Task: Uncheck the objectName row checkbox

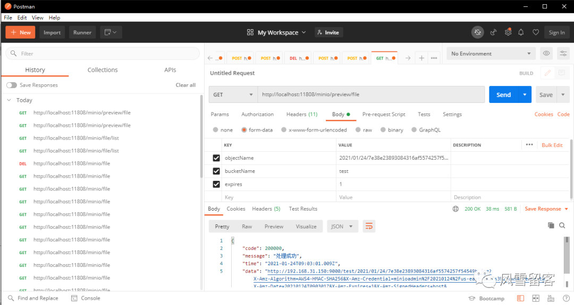Action: click(216, 158)
